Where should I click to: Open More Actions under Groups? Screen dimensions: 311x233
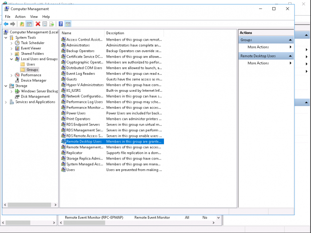click(266, 47)
